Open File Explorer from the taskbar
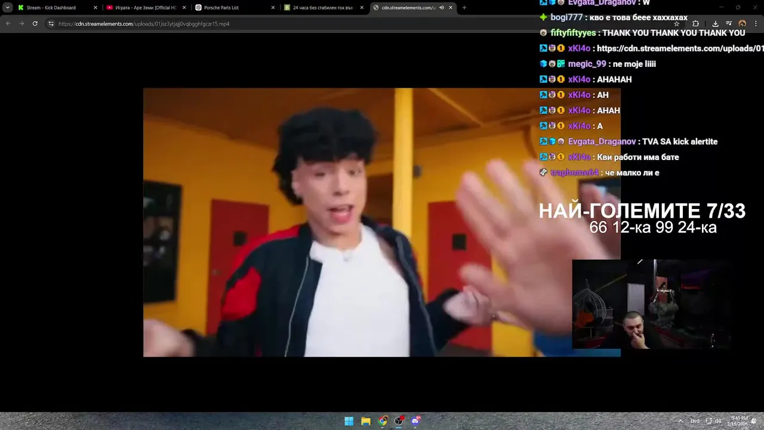 pos(366,421)
